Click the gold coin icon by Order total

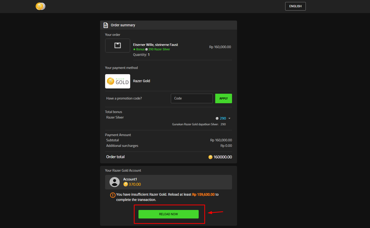point(210,157)
